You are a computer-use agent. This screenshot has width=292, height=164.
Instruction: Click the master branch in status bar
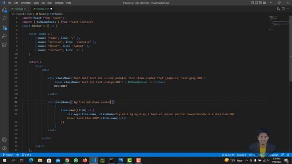click(x=8, y=155)
